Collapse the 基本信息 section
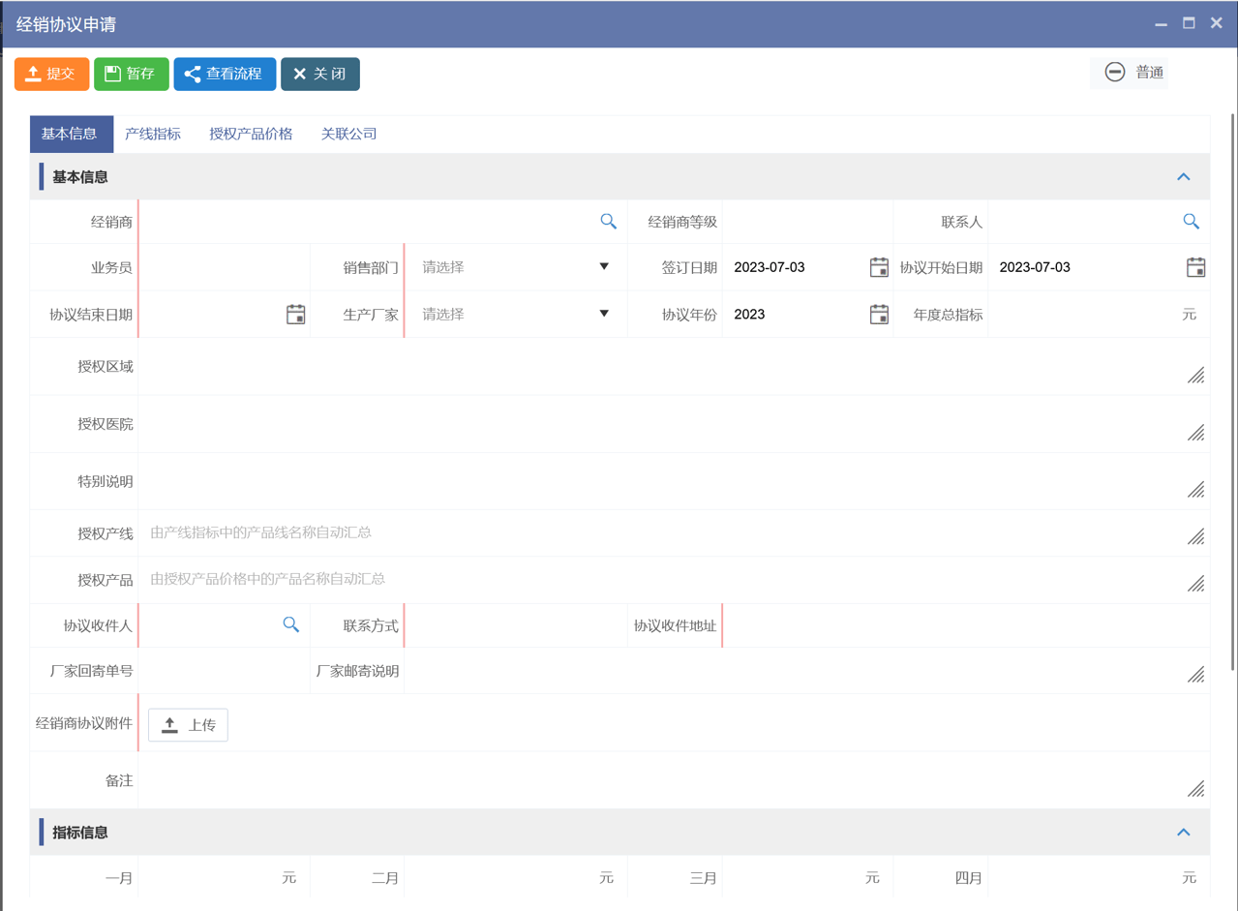Image resolution: width=1238 pixels, height=911 pixels. click(1183, 177)
